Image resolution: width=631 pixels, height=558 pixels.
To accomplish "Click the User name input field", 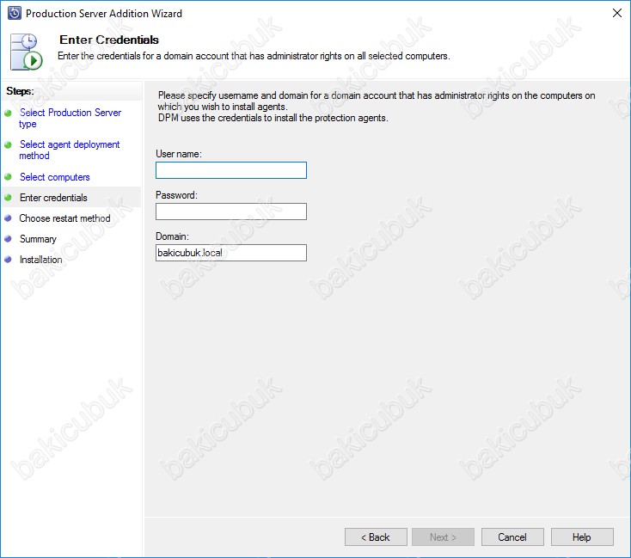I will [231, 170].
